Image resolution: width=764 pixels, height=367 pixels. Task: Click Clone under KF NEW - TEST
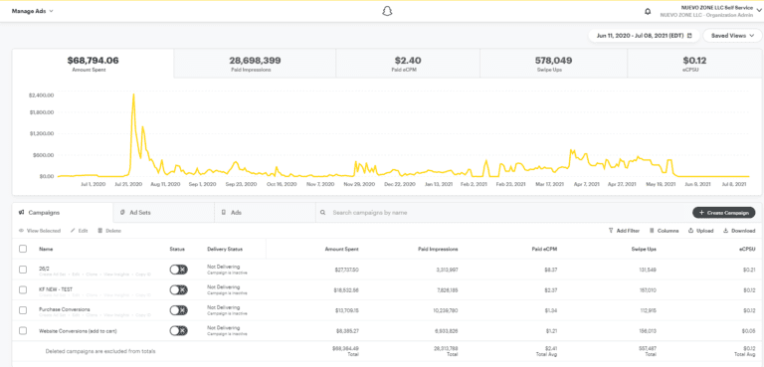point(91,294)
